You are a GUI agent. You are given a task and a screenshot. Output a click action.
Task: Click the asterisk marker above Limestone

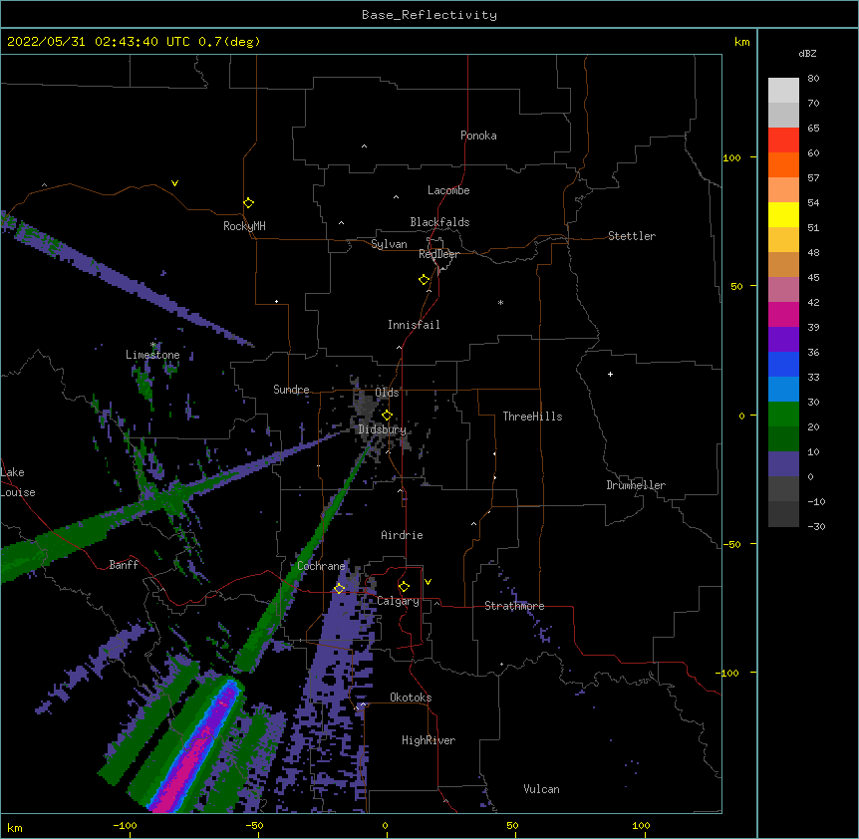(153, 345)
